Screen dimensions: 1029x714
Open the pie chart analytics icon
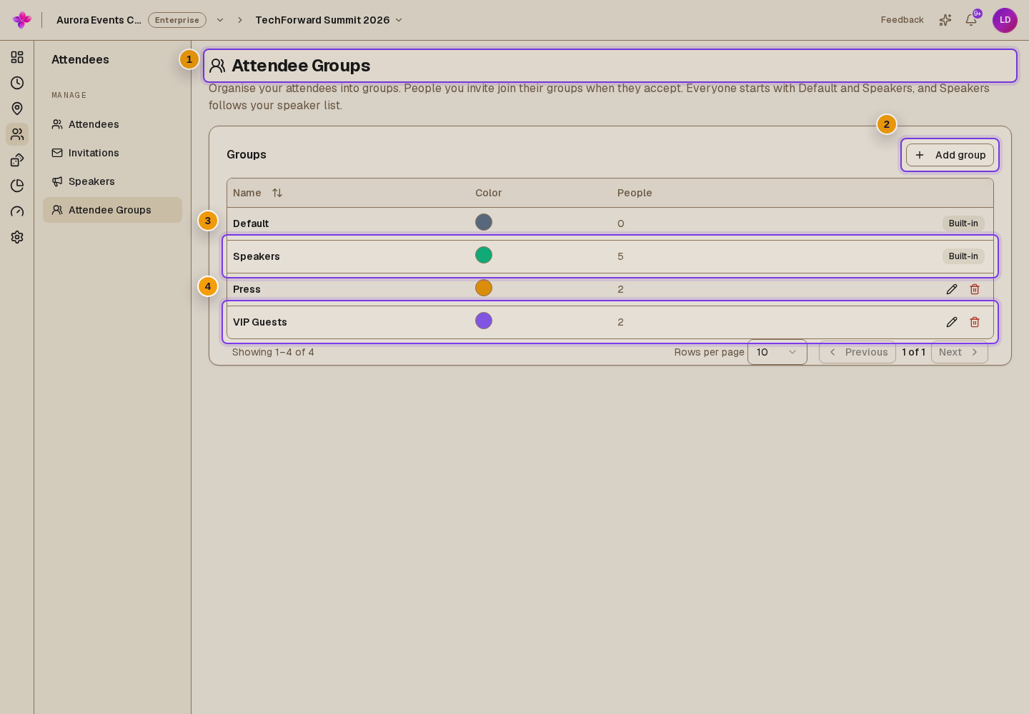pos(17,186)
